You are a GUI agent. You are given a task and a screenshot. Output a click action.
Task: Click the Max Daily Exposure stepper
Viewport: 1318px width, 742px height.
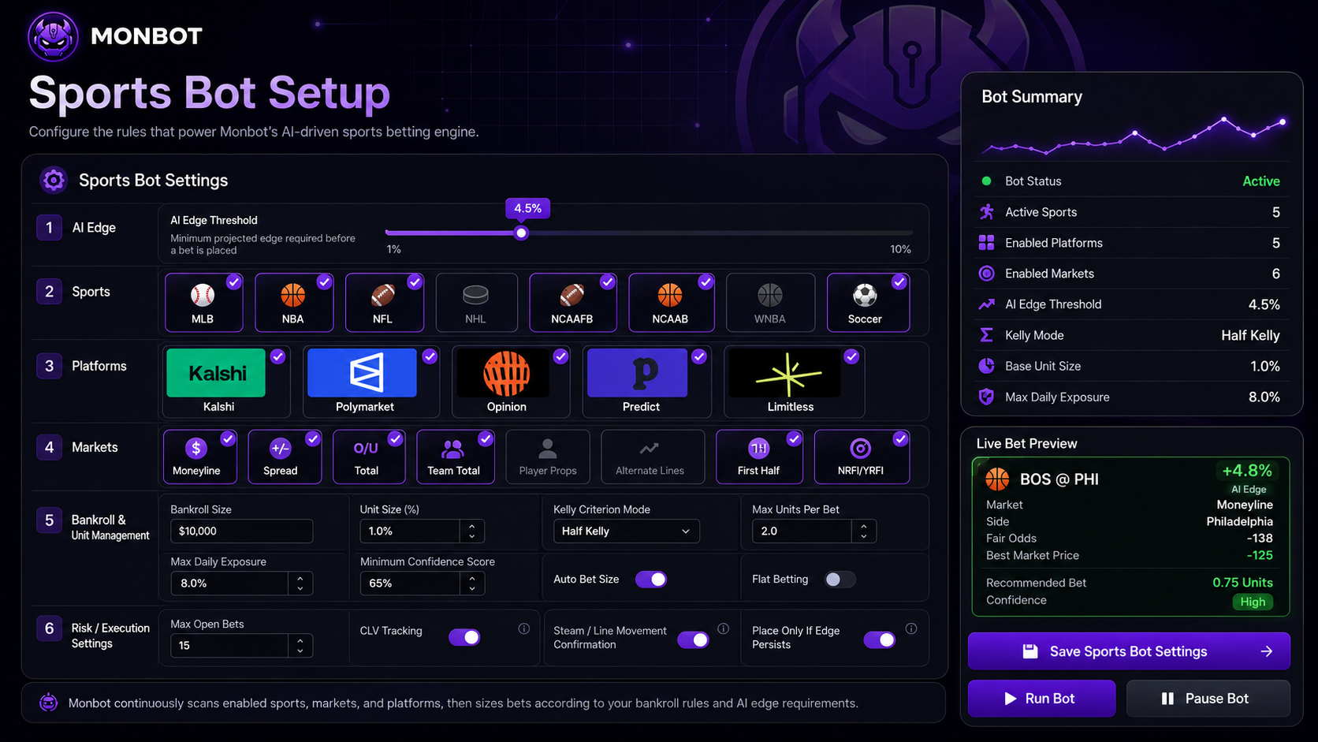tap(300, 584)
